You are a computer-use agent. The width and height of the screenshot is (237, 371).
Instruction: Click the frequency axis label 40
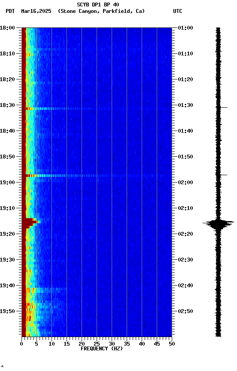142,344
